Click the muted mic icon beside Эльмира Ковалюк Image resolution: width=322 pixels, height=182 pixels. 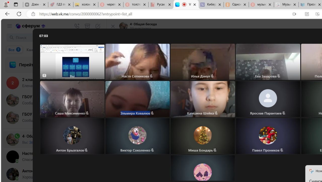152,113
